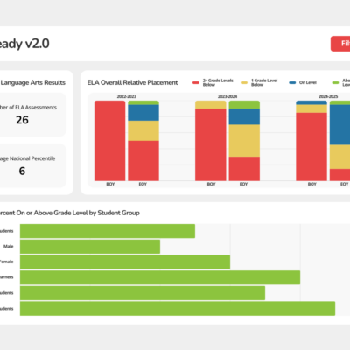Select the green bar for the Male group

tap(90, 247)
